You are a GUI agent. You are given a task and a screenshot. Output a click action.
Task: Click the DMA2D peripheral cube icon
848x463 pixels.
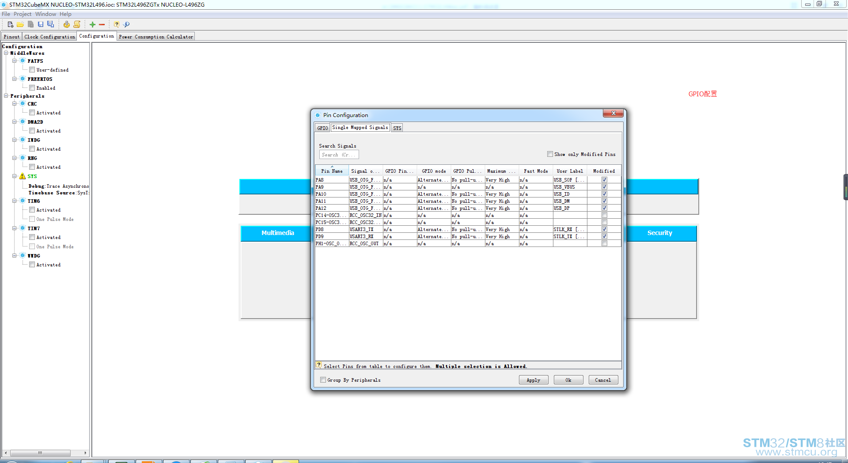(23, 122)
